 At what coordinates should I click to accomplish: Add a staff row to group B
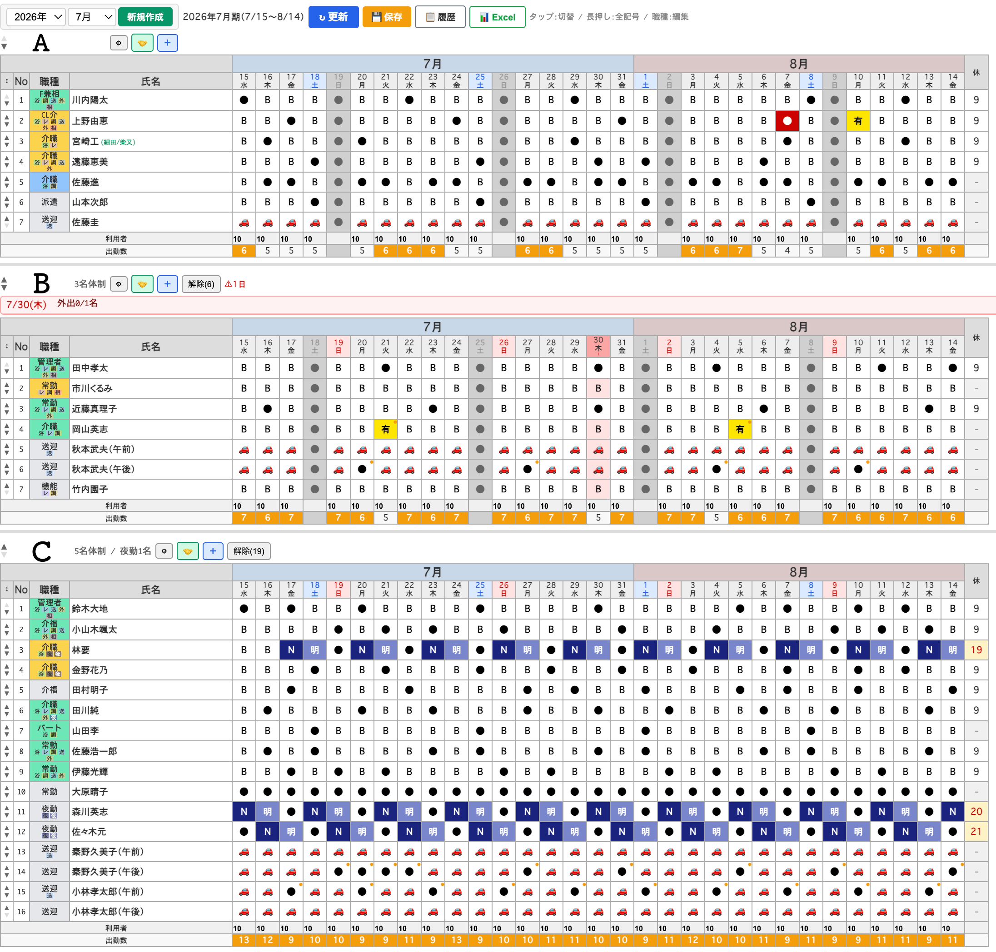[x=168, y=284]
